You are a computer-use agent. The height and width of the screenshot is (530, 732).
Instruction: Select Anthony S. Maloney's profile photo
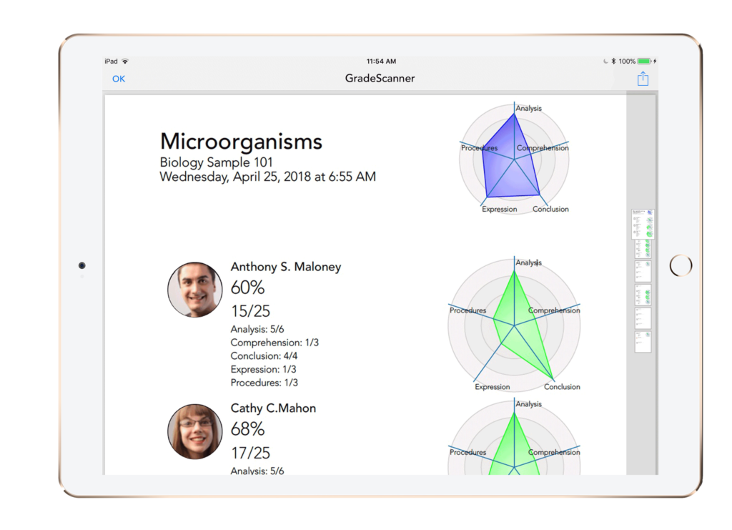(x=194, y=289)
